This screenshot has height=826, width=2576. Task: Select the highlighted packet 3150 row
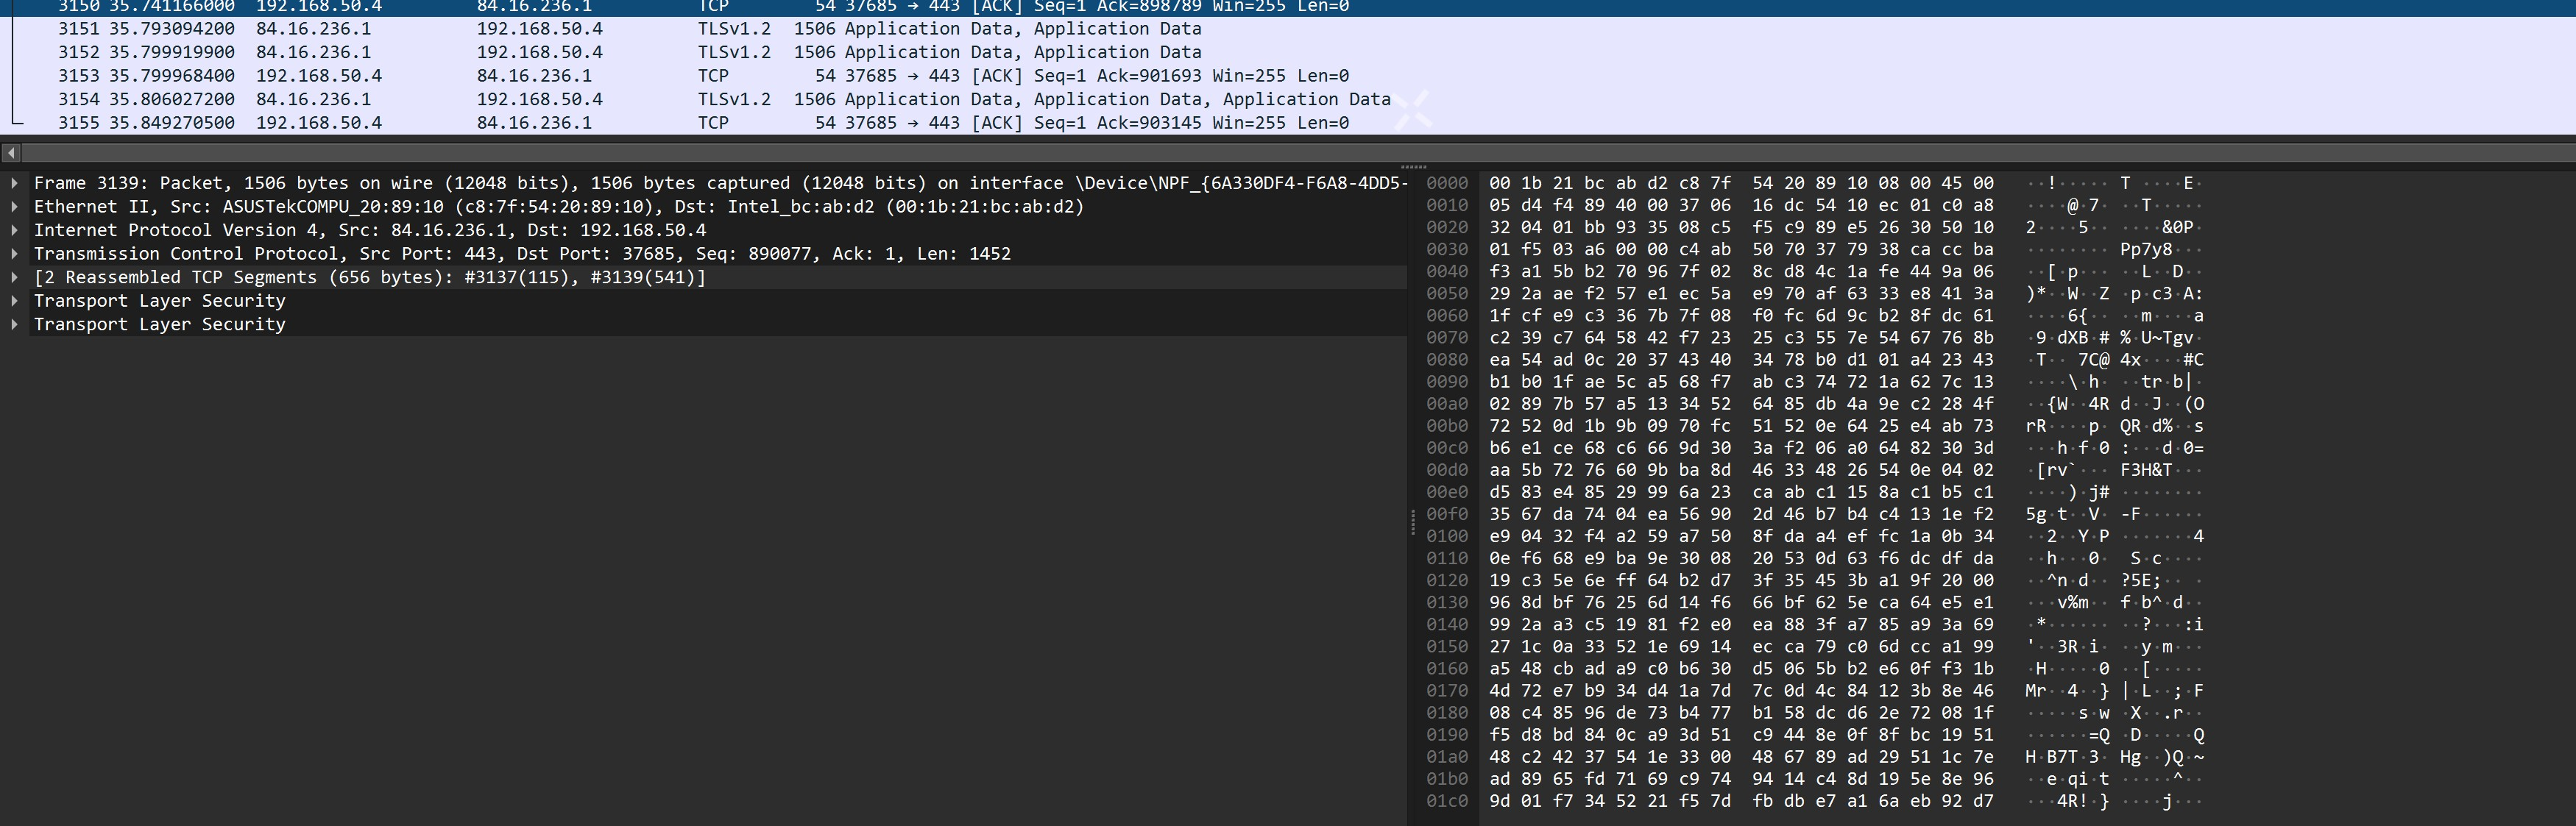click(1288, 7)
